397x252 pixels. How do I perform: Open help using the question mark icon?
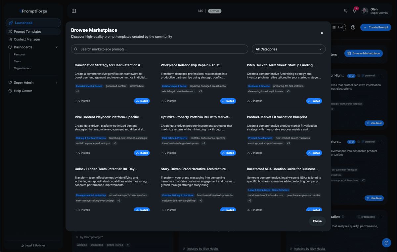point(353,27)
